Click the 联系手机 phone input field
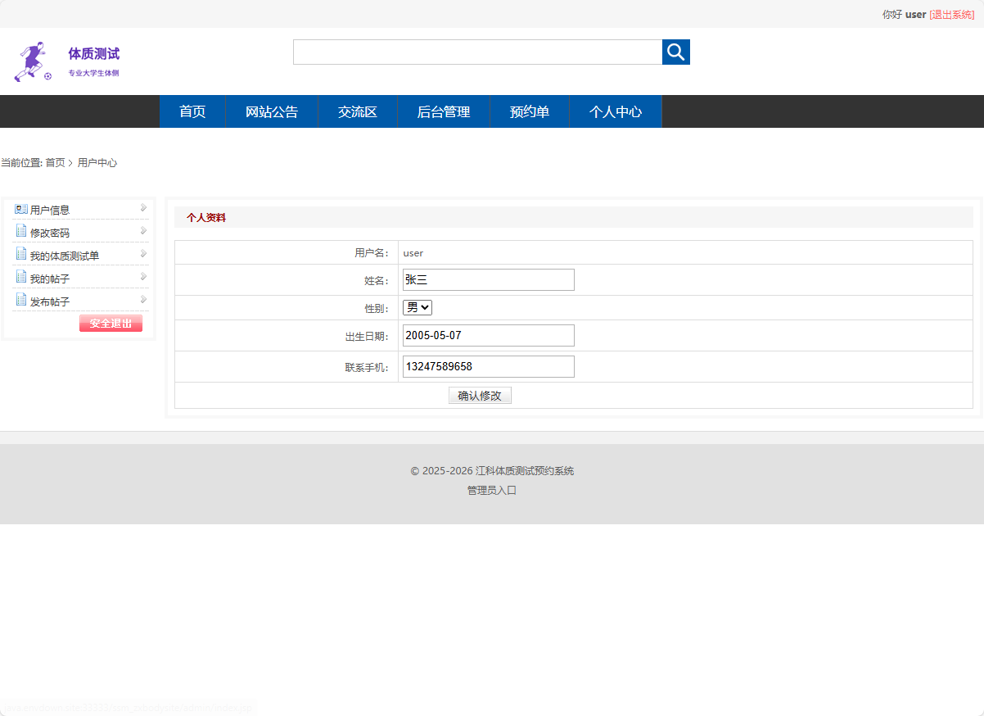984x716 pixels. [488, 366]
